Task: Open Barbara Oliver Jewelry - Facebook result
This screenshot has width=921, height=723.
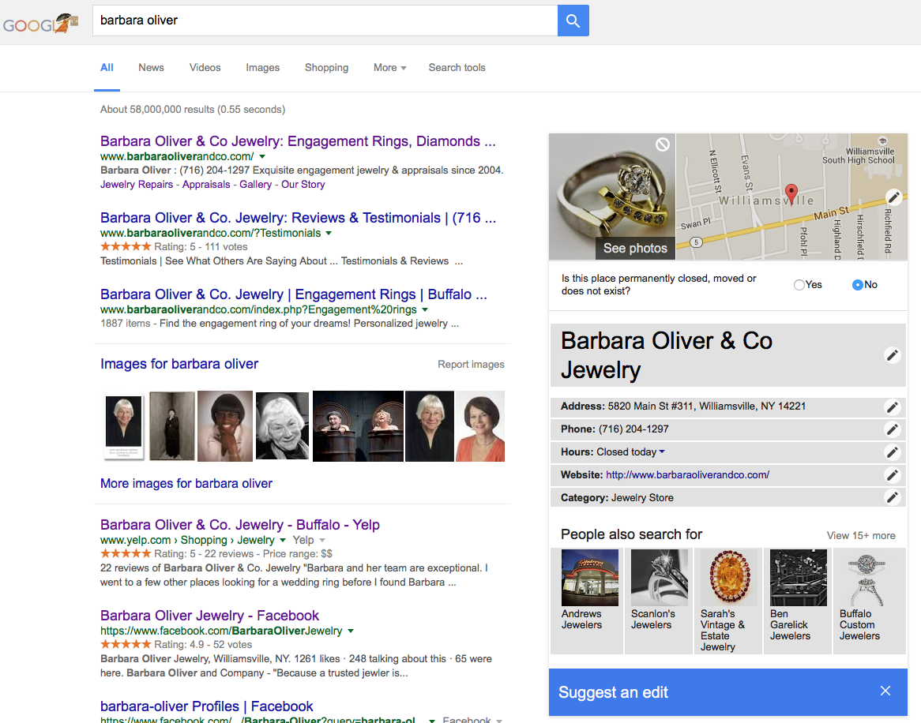Action: coord(209,616)
